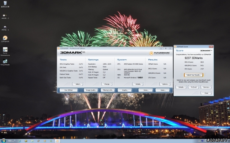This screenshot has width=230, height=143.
Task: Launch the 3DMark06 desktop shortcut
Action: [5, 39]
